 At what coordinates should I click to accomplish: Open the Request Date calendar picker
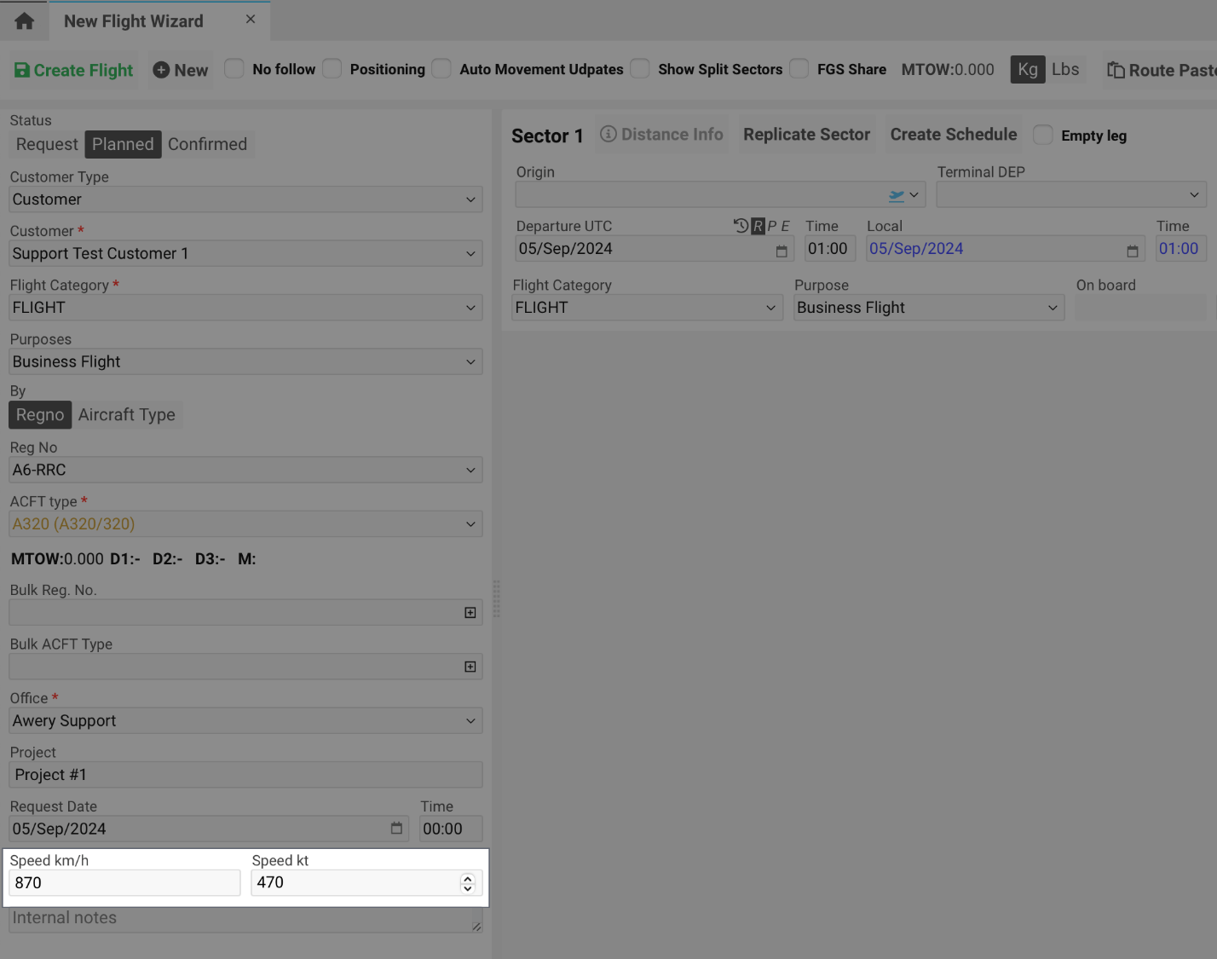(x=395, y=828)
